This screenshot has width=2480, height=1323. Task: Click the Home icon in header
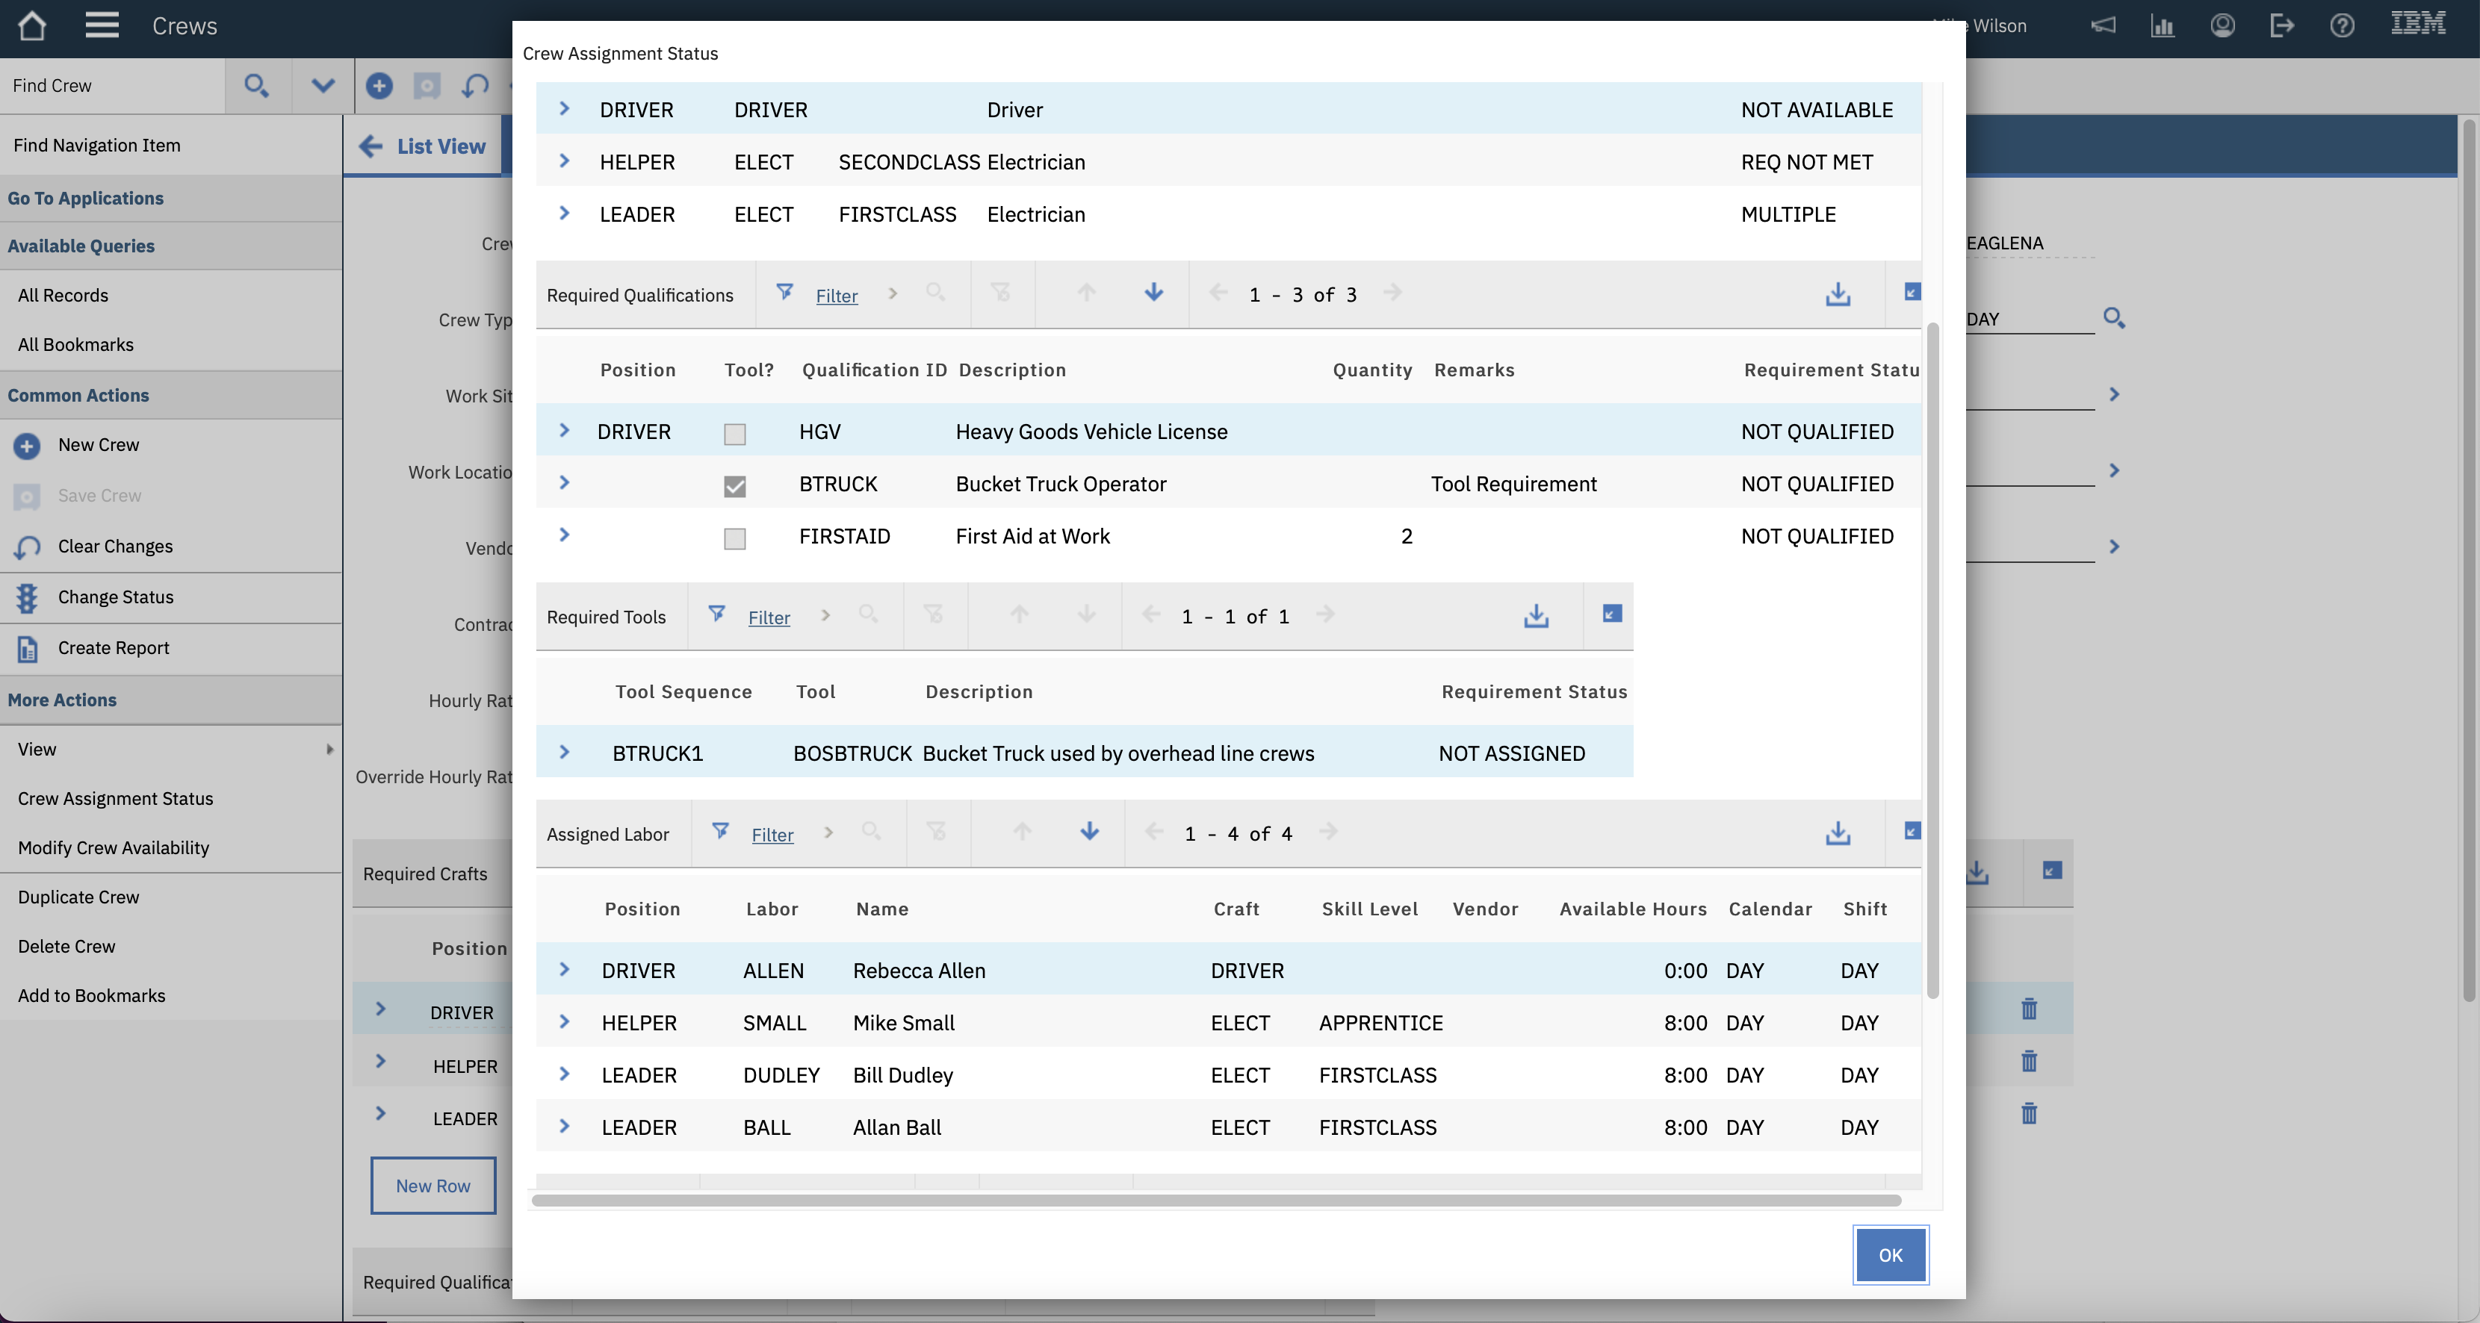click(32, 25)
